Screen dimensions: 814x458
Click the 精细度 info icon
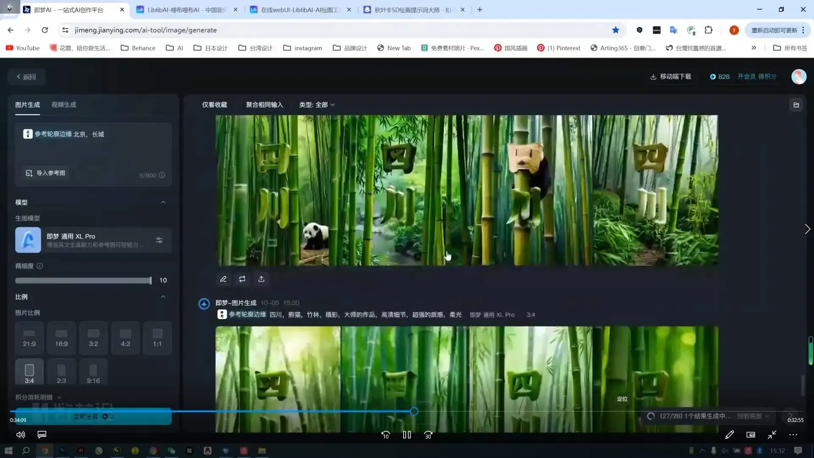tap(40, 266)
